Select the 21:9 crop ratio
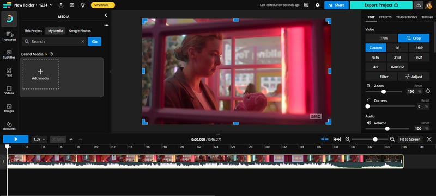This screenshot has width=436, height=196. 397,58
